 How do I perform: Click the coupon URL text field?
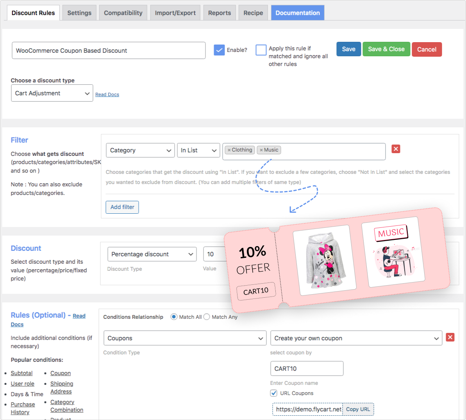point(308,409)
